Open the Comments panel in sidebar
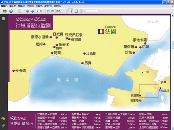This screenshot has height=130, width=174. pos(3,119)
